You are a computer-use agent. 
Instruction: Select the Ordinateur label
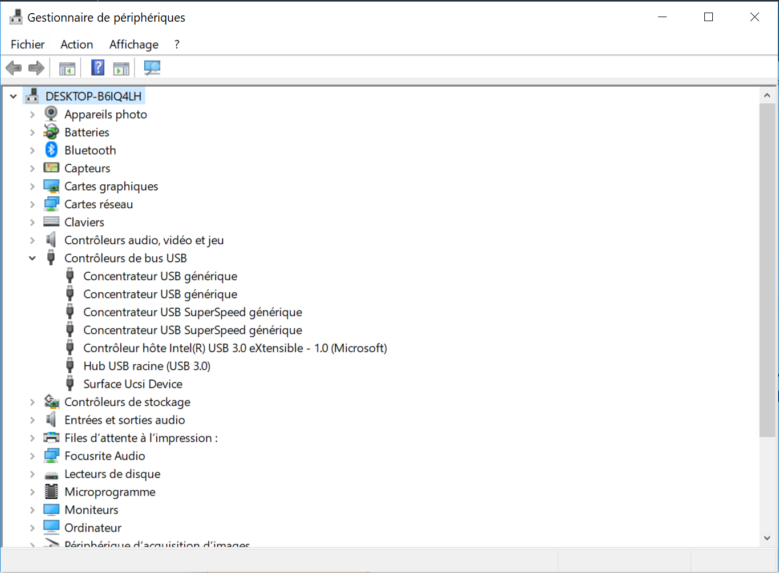93,528
